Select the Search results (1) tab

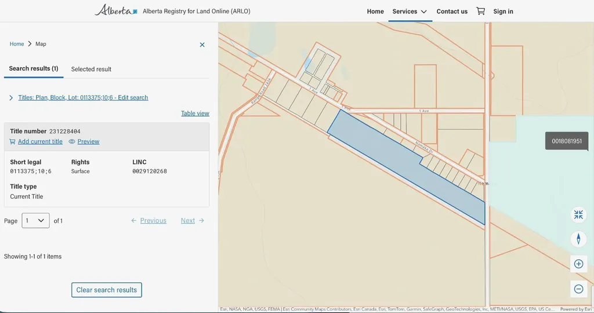[x=34, y=68]
